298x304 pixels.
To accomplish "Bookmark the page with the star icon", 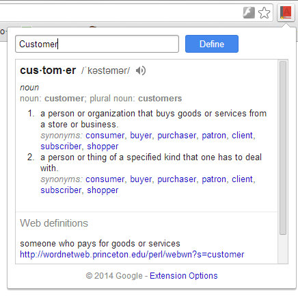I will pos(264,13).
